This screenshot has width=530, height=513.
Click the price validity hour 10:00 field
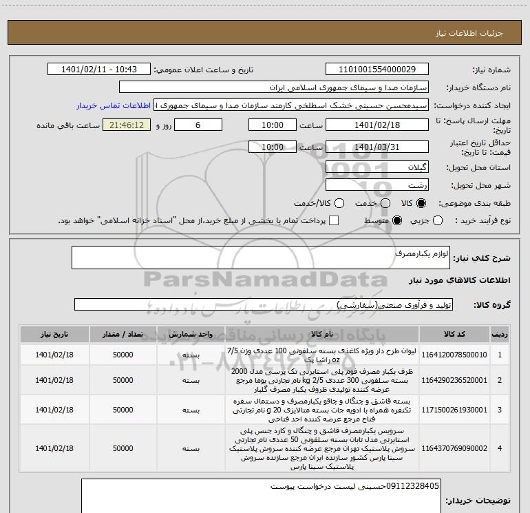pyautogui.click(x=273, y=147)
